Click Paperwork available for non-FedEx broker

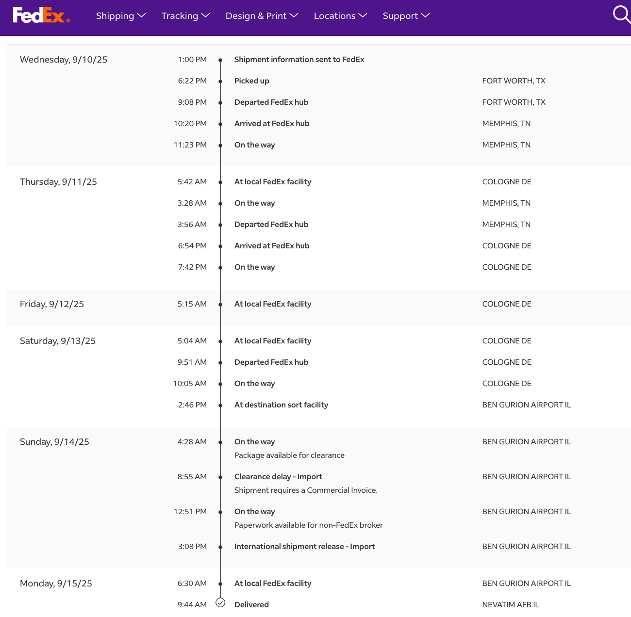(308, 525)
